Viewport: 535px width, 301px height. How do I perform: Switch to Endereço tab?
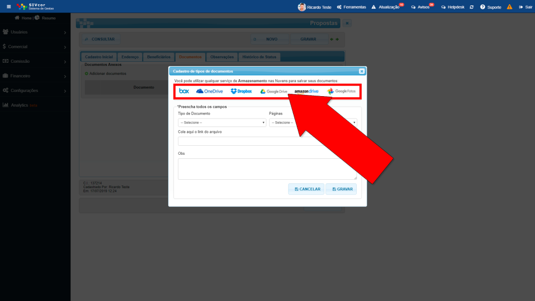130,57
